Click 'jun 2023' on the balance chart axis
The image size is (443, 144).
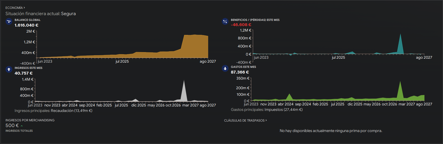click(45, 61)
